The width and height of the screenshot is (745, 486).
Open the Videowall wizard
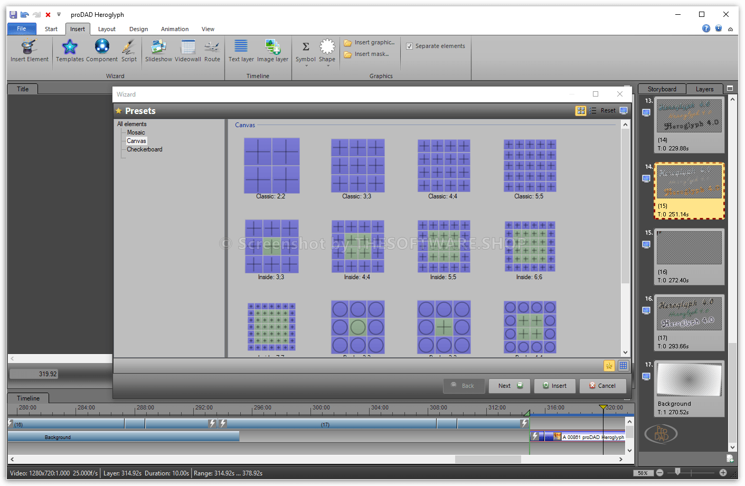pyautogui.click(x=188, y=47)
